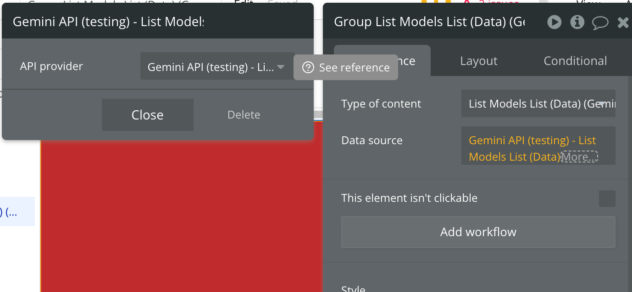Click the info icon beside the Group title

click(577, 22)
